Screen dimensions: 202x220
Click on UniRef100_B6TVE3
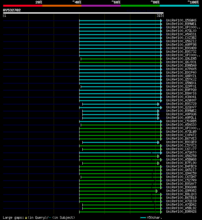tap(181, 139)
